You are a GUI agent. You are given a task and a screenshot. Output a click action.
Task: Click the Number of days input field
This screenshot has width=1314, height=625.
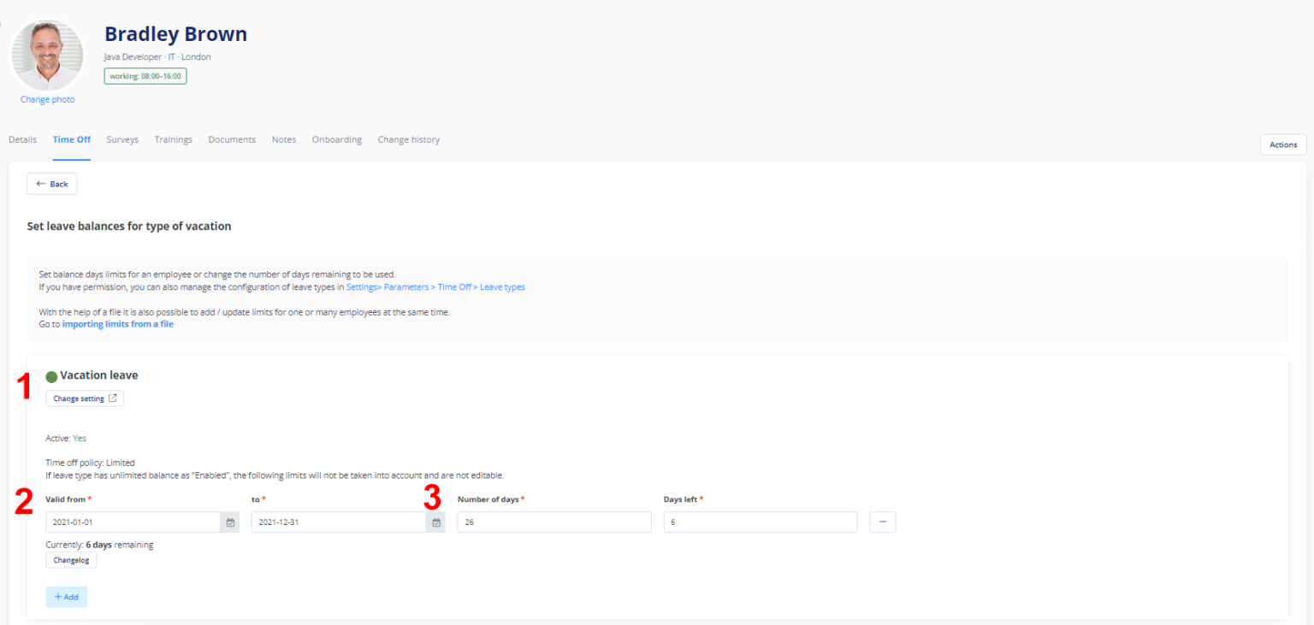pyautogui.click(x=553, y=522)
